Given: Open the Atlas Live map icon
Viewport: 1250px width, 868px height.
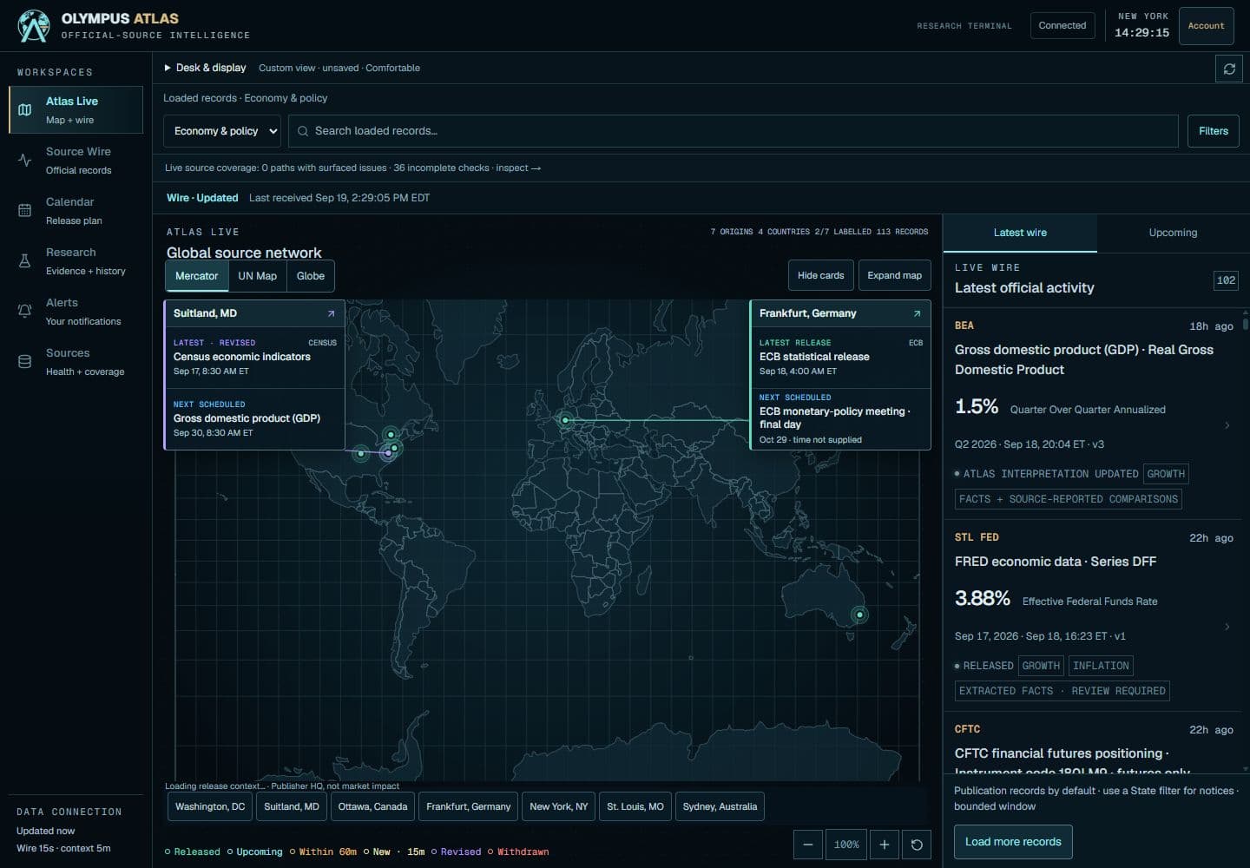Looking at the screenshot, I should tap(25, 110).
